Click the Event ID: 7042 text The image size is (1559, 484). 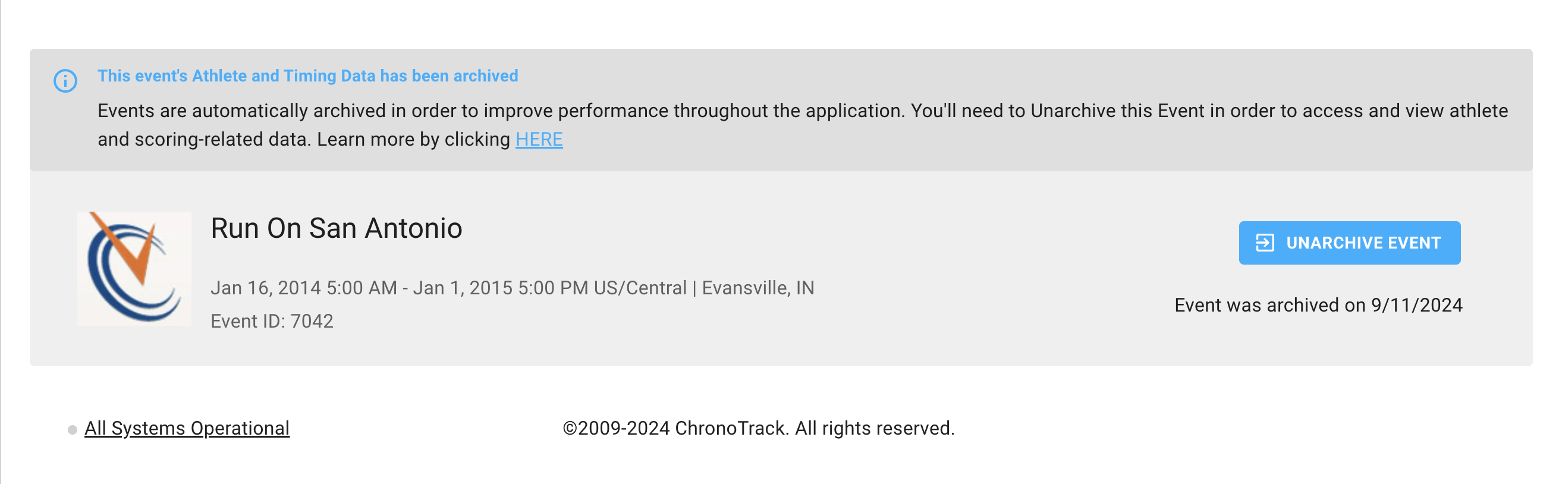coord(272,321)
